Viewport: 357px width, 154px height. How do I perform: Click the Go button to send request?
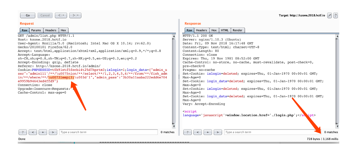coord(28,15)
